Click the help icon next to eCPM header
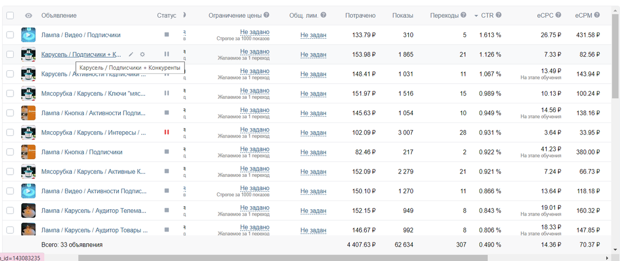 (597, 15)
